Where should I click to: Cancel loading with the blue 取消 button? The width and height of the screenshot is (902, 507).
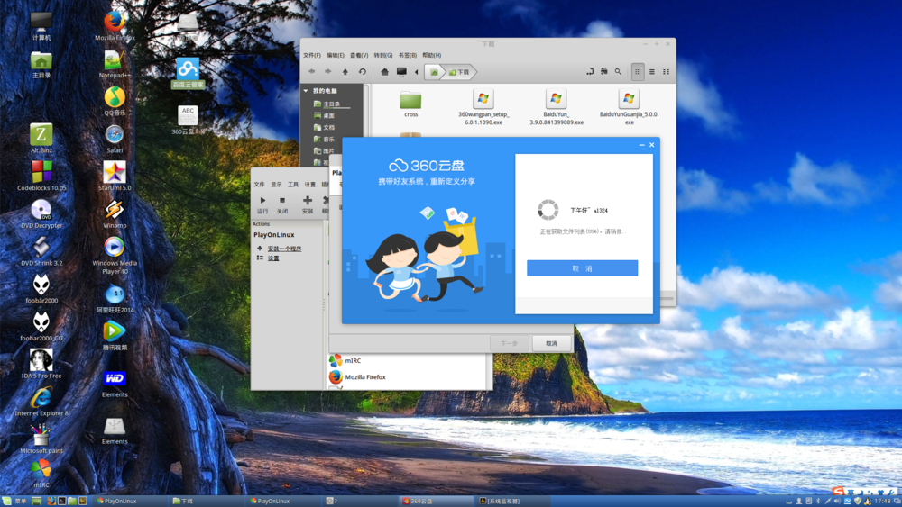click(x=582, y=268)
